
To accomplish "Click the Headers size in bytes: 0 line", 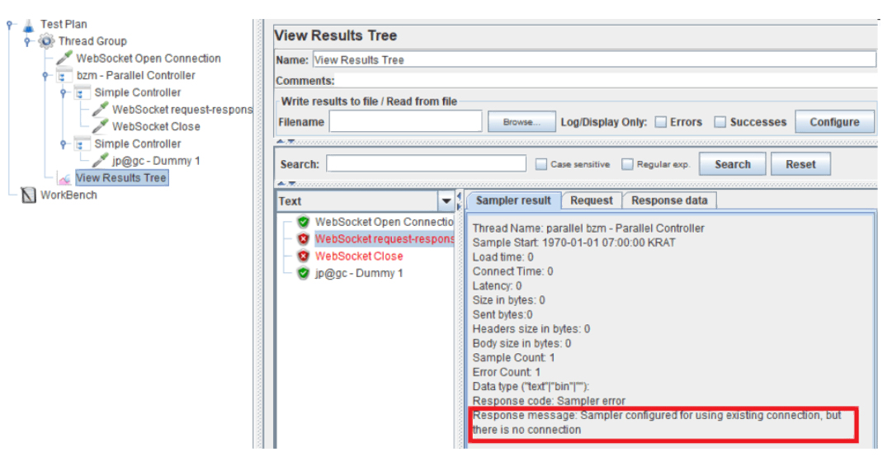I will coord(531,328).
